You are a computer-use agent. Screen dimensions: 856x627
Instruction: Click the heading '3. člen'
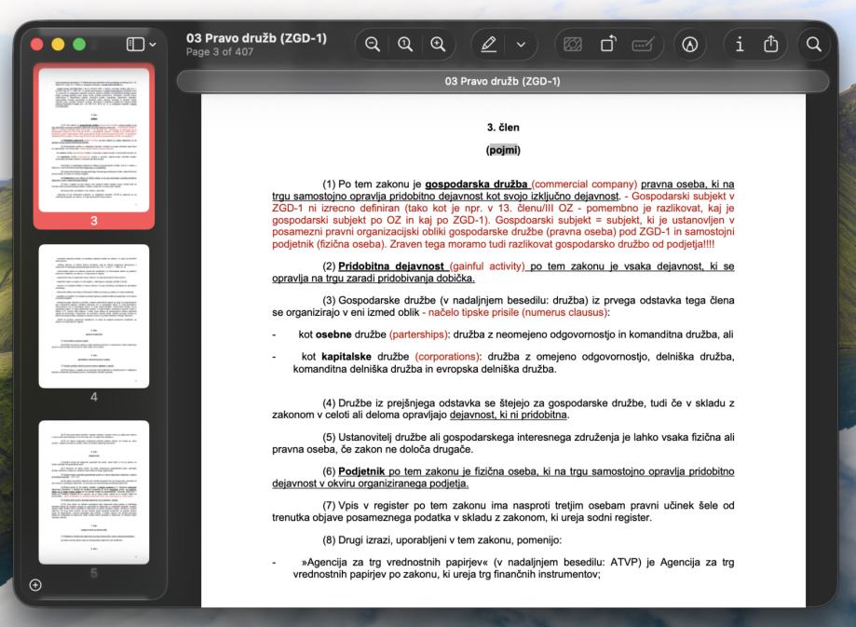coord(503,128)
